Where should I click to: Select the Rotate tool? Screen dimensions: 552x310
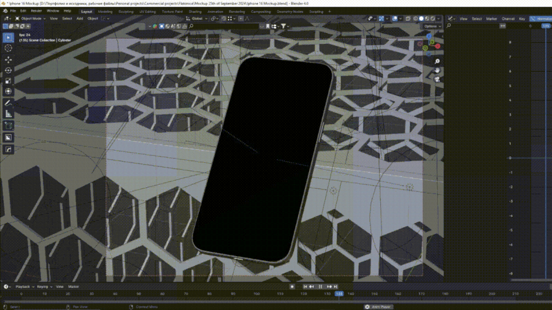point(8,70)
